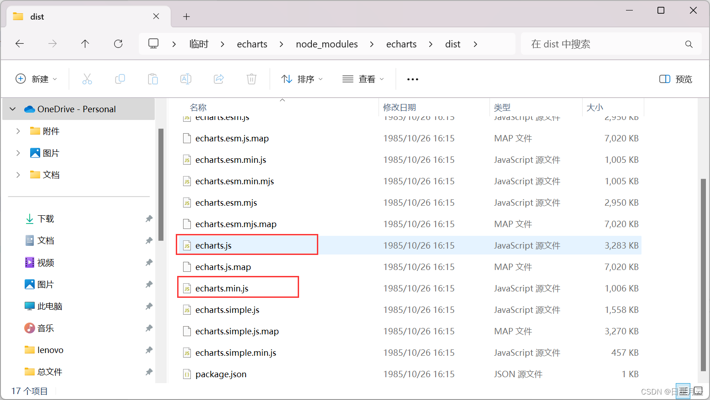Add a new tab with plus button
The height and width of the screenshot is (400, 710).
pos(186,16)
